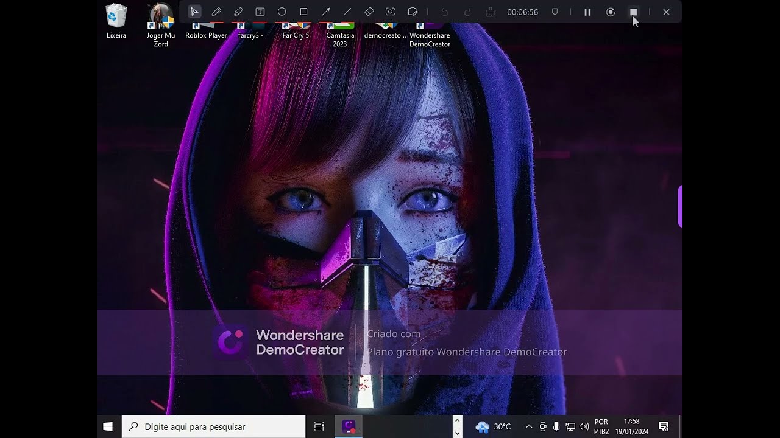
Task: Click the marker shield icon in recording toolbar
Action: 555,12
